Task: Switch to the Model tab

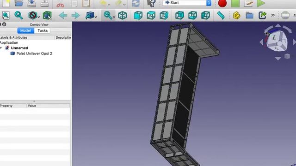Action: [26, 30]
